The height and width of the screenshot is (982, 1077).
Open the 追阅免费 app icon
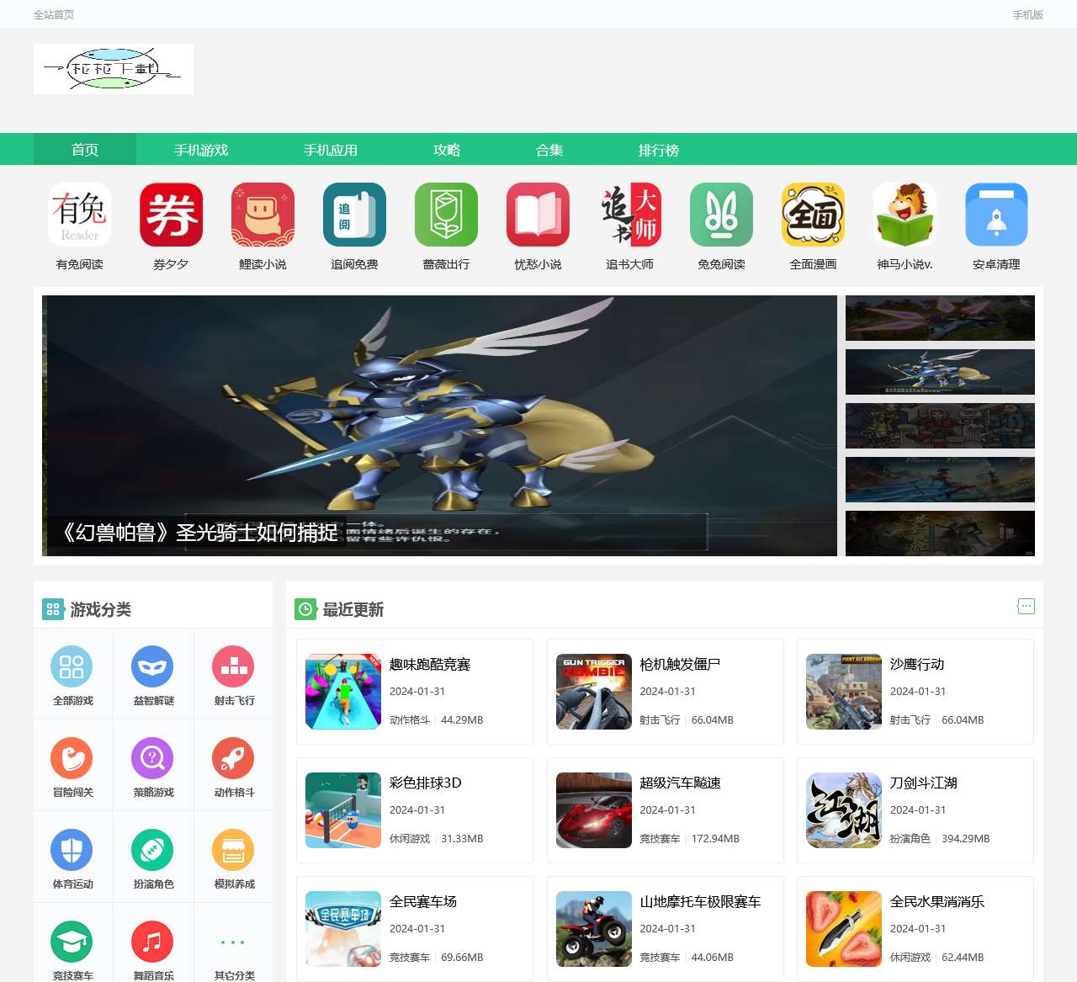[x=355, y=215]
